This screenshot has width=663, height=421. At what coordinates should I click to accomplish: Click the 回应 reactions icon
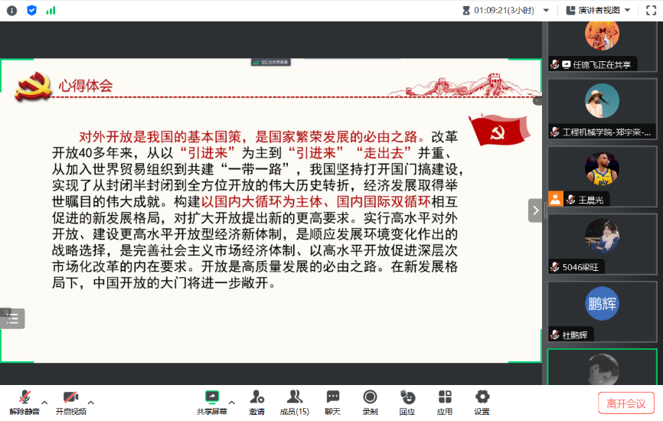(x=407, y=397)
